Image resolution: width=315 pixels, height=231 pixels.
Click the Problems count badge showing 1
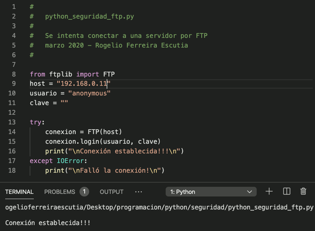pyautogui.click(x=84, y=192)
